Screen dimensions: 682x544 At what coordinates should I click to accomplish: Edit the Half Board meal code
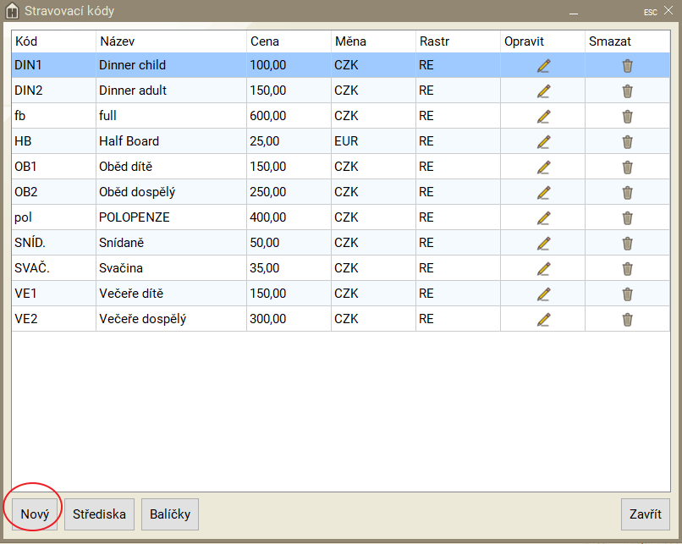tap(543, 142)
